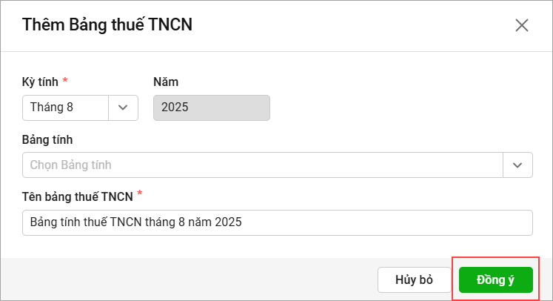Click the Bảng tính label

47,139
